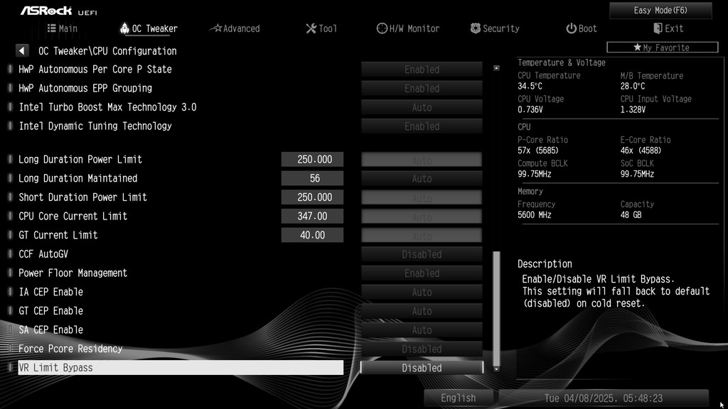Click the back arrow beside CPU Configuration

pyautogui.click(x=22, y=50)
